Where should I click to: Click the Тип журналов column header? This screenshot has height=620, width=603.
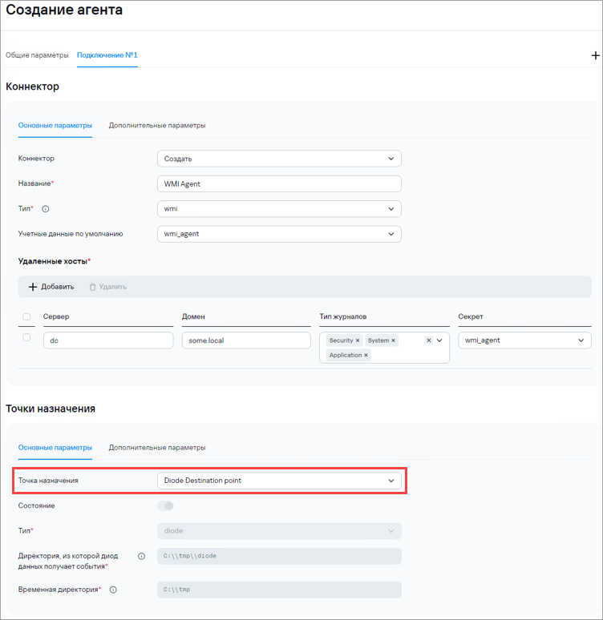tap(343, 316)
